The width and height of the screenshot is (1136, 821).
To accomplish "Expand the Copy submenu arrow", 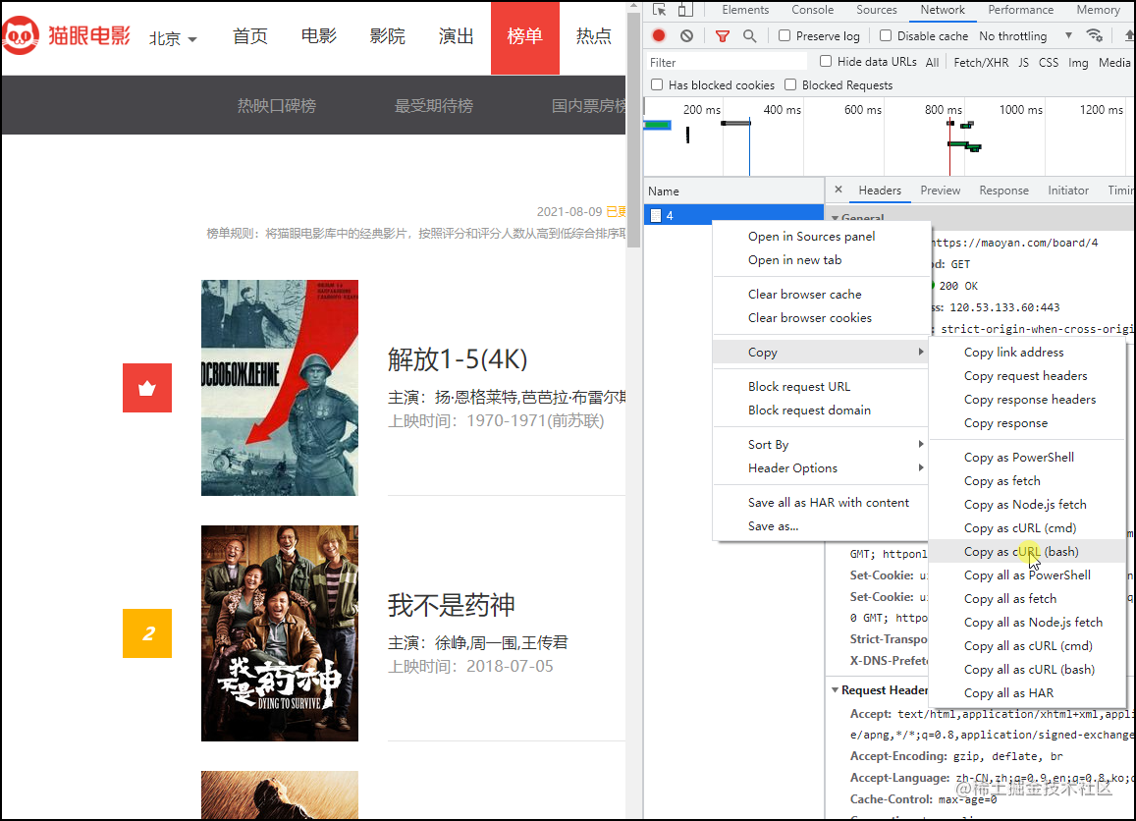I will 921,352.
